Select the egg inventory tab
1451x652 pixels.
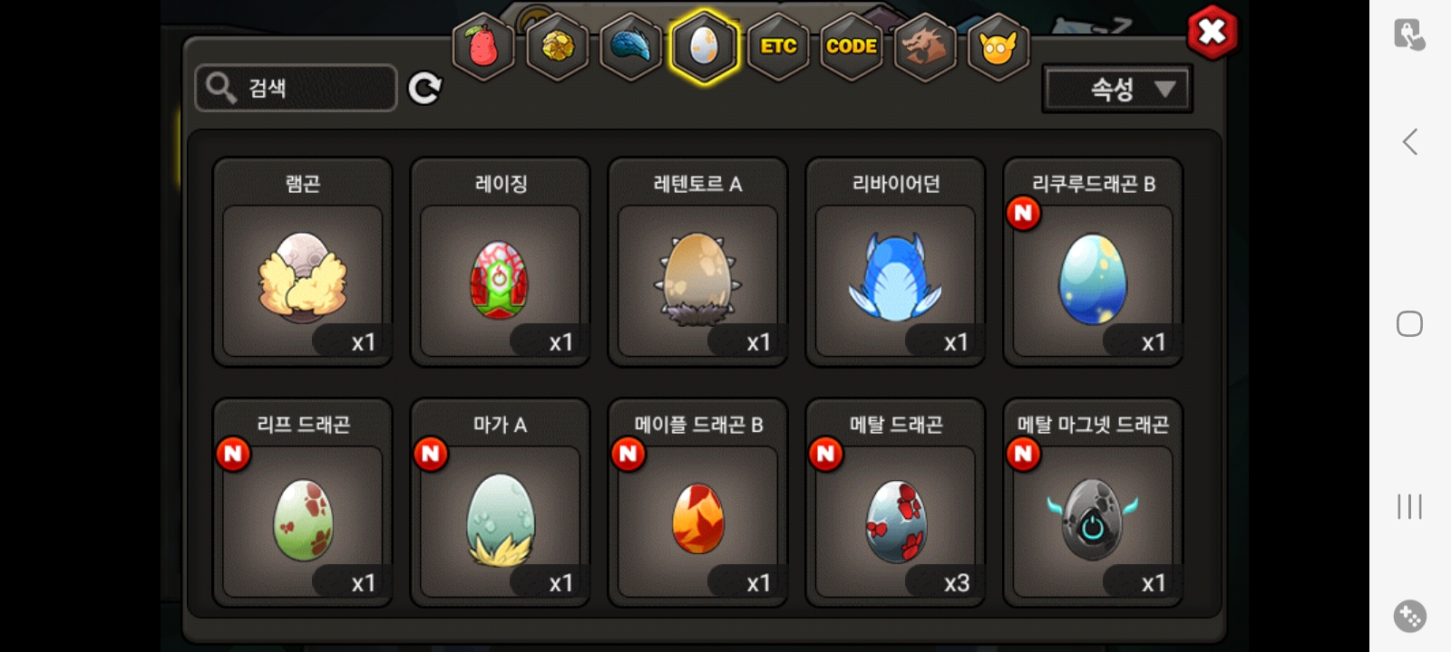[x=705, y=46]
